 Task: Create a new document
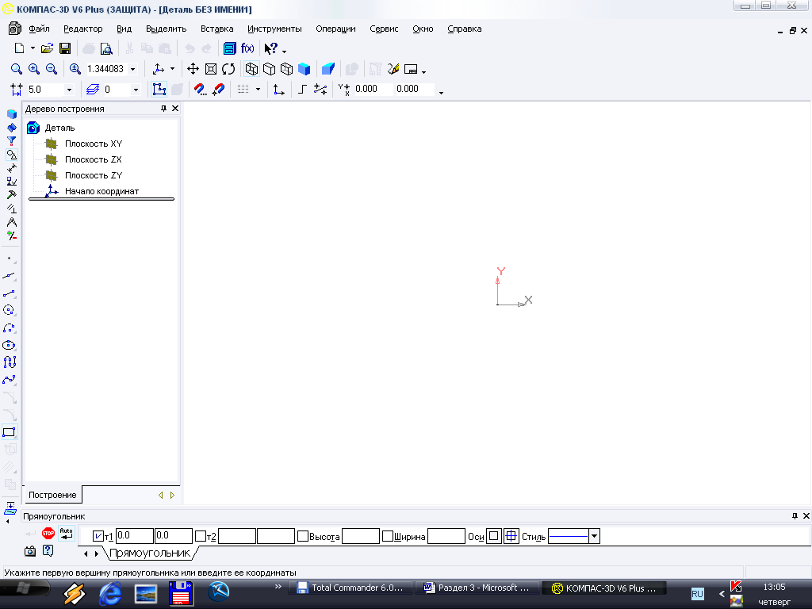pyautogui.click(x=19, y=48)
